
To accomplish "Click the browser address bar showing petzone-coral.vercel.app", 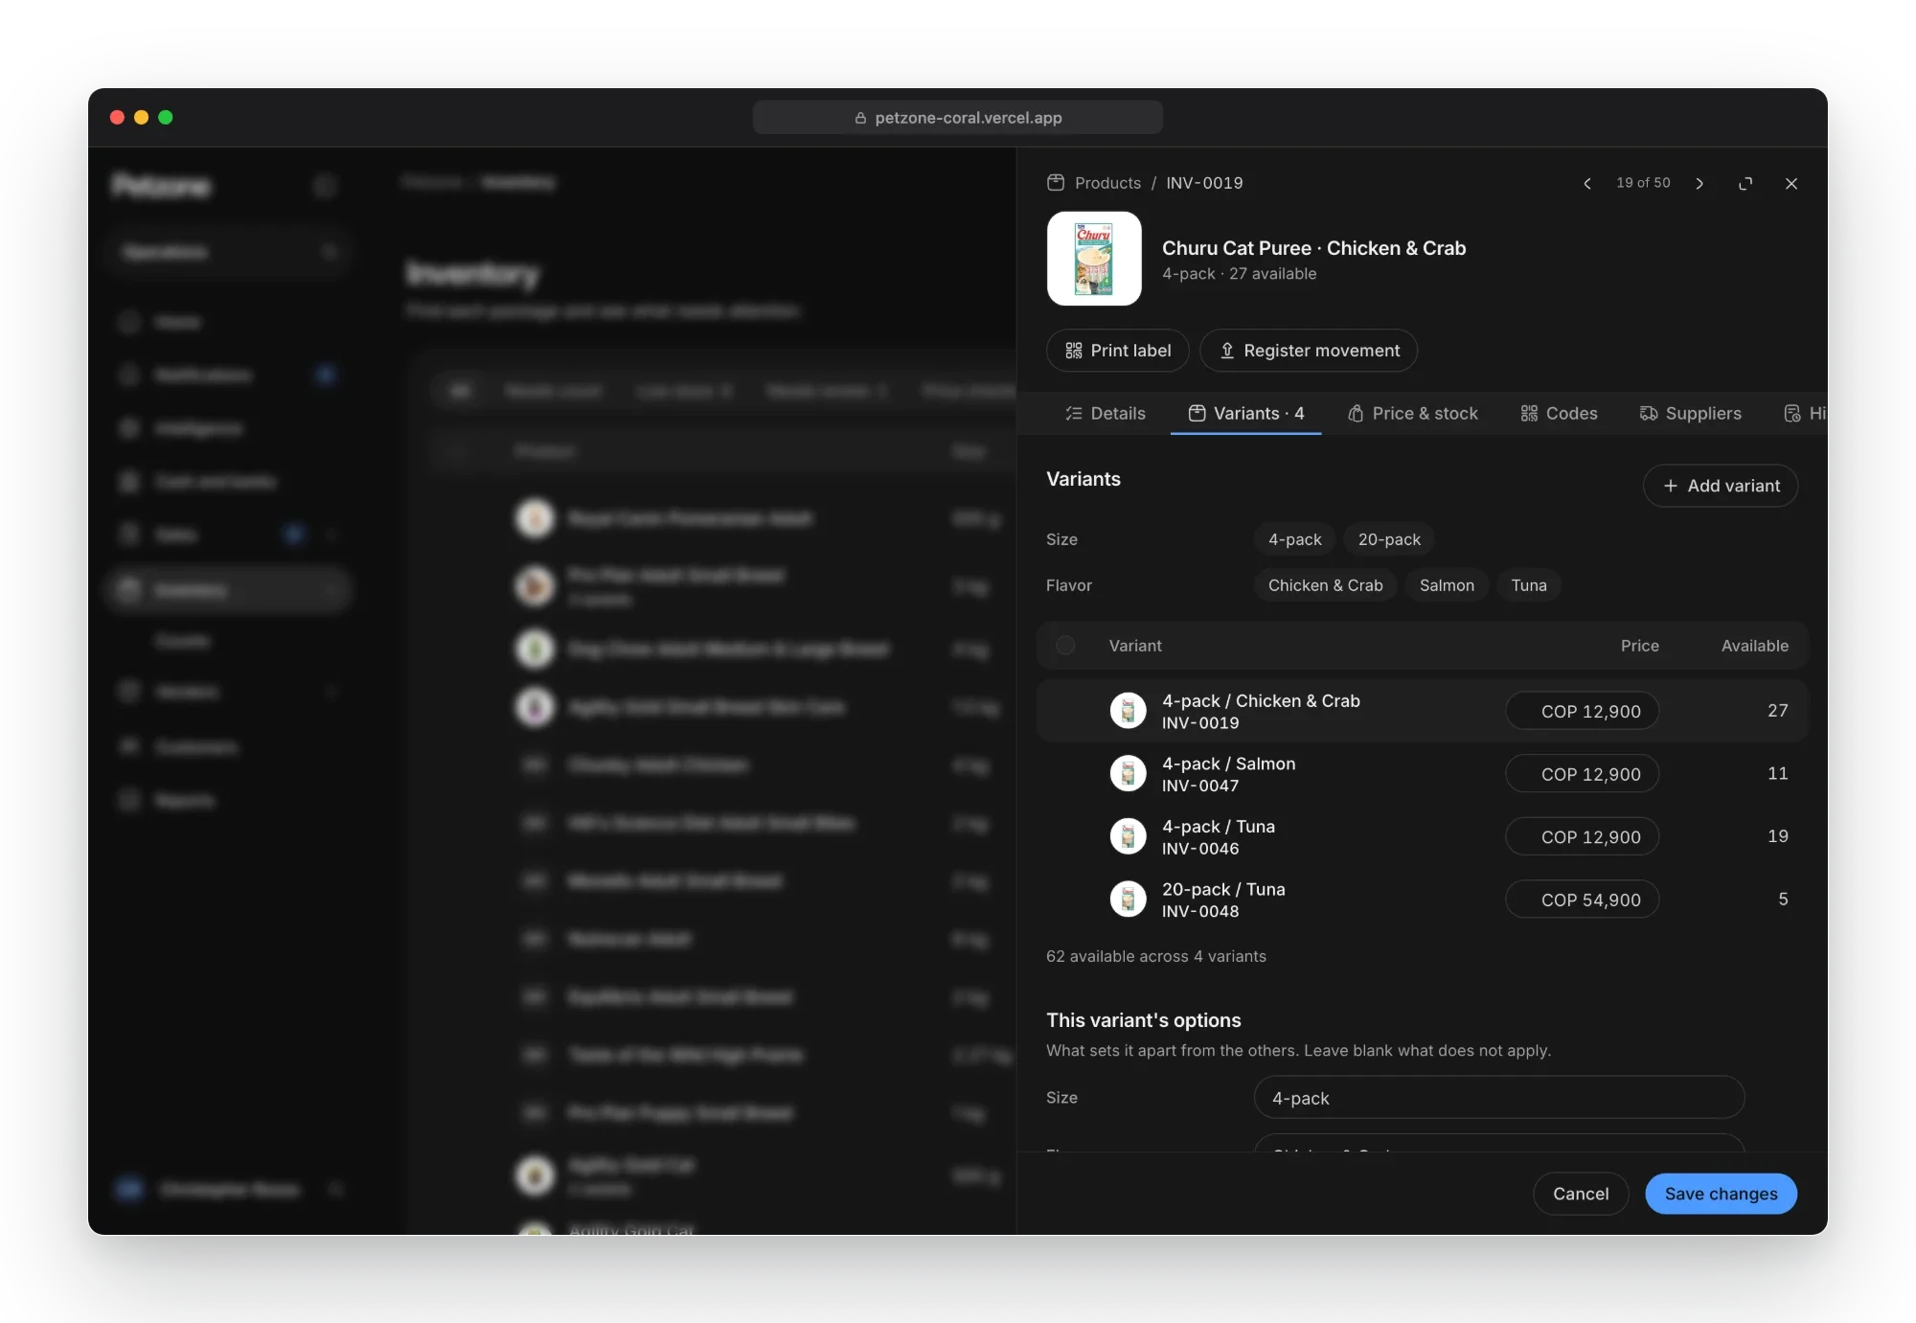I will point(958,118).
